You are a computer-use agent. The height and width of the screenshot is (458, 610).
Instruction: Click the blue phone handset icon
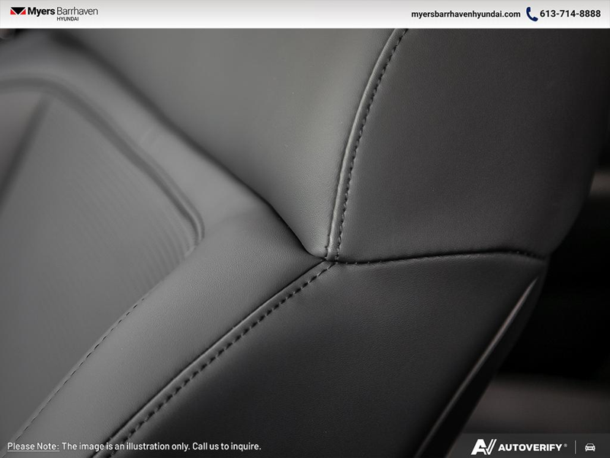click(531, 14)
